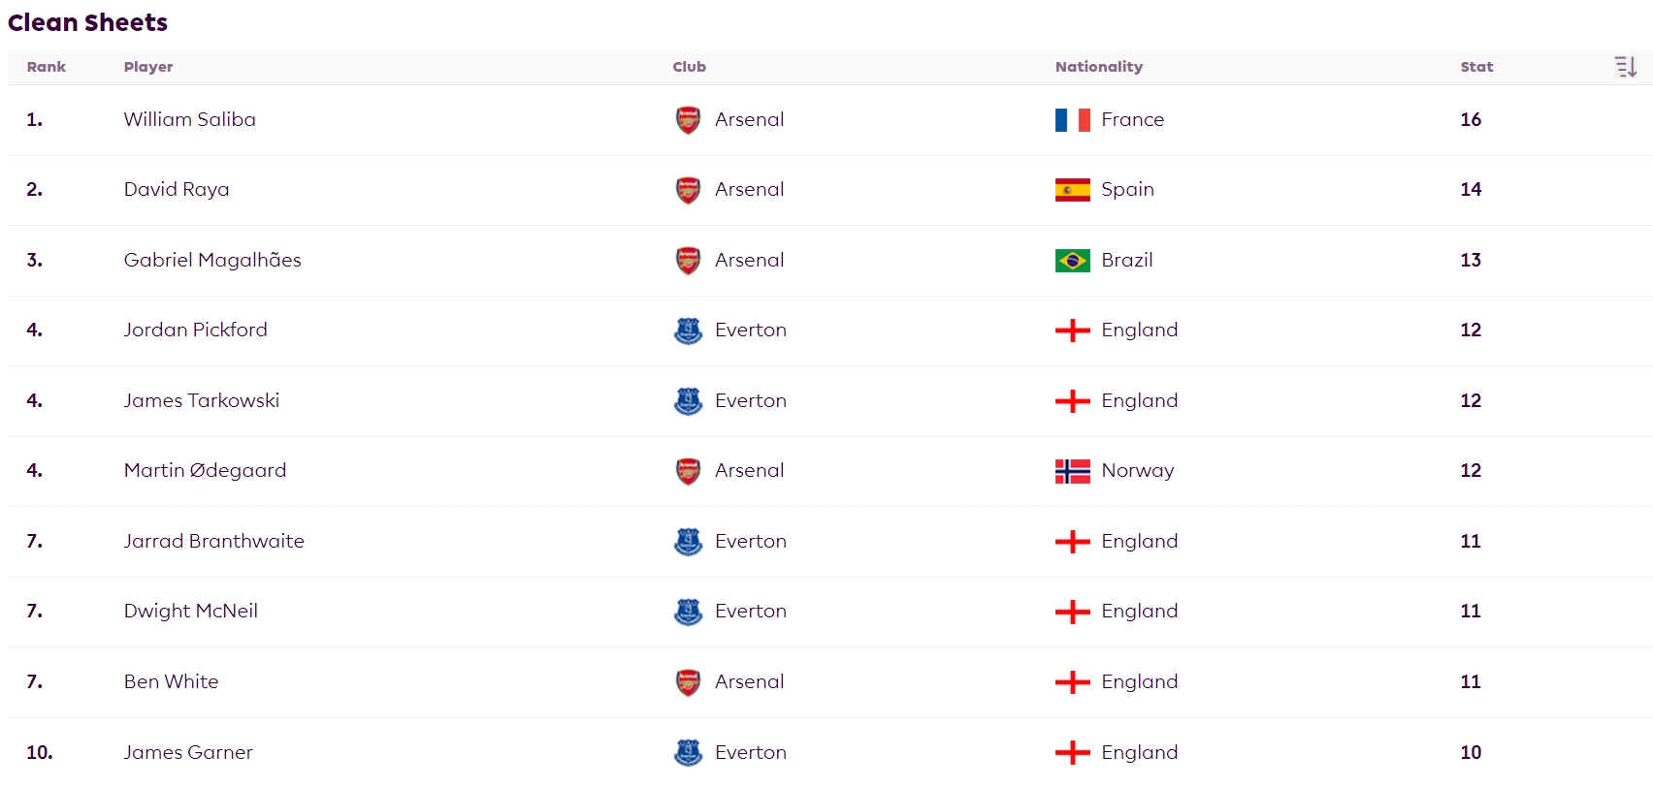This screenshot has height=787, width=1653.
Task: Click the Spain flag icon
Action: (1072, 190)
